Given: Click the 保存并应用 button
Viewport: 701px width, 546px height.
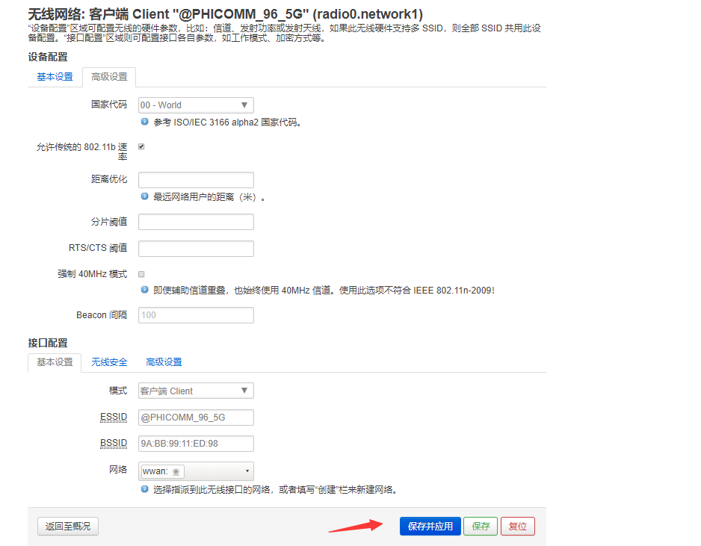Looking at the screenshot, I should pos(430,526).
